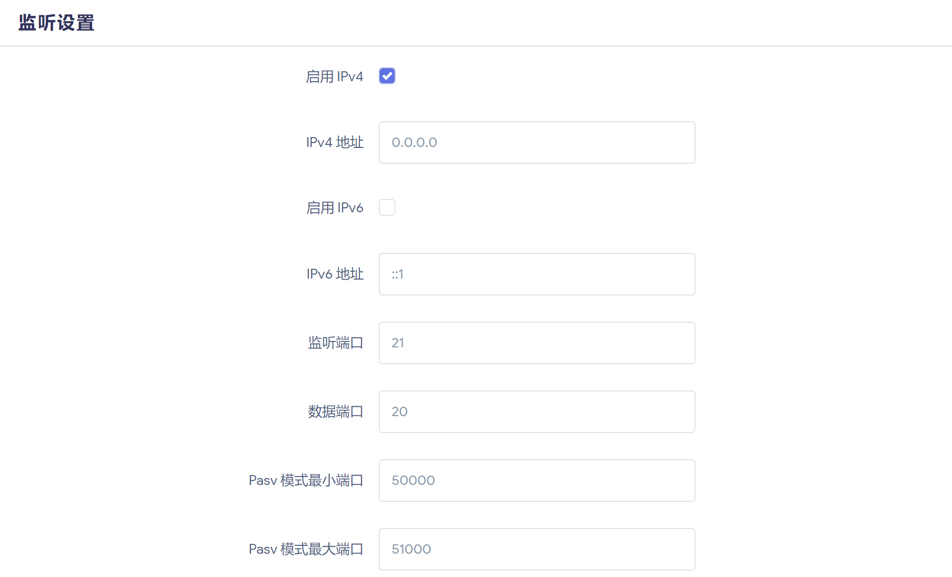Image resolution: width=952 pixels, height=577 pixels.
Task: Focus the IPv6 地址 input field
Action: 536,274
